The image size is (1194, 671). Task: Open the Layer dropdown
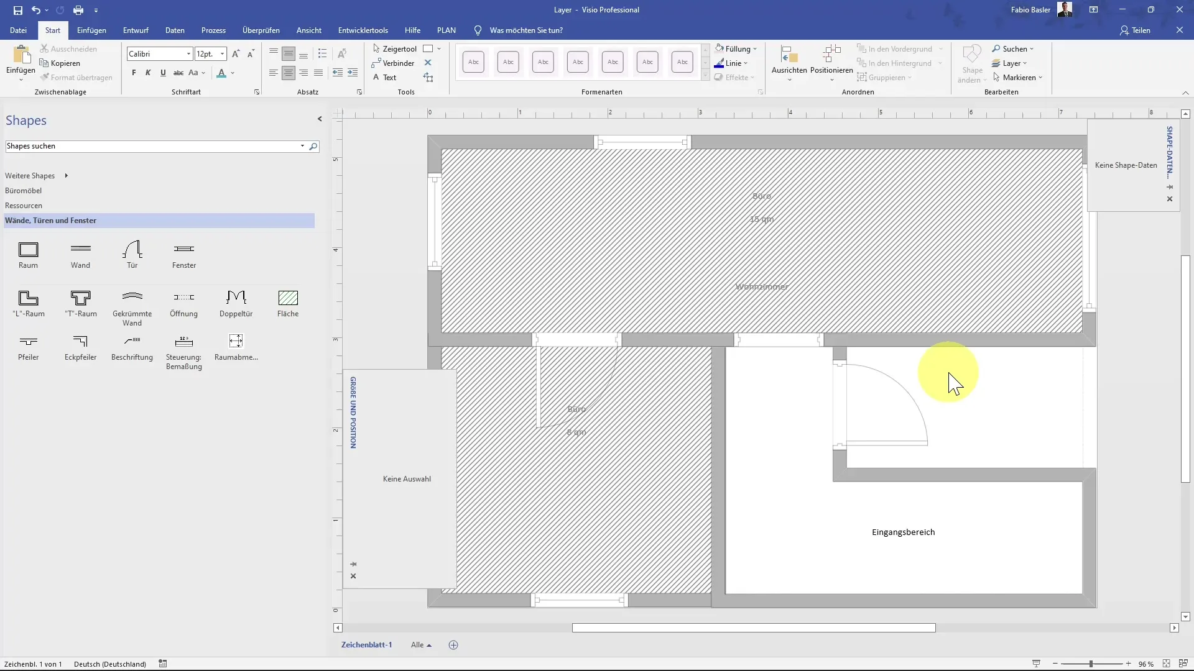1009,63
